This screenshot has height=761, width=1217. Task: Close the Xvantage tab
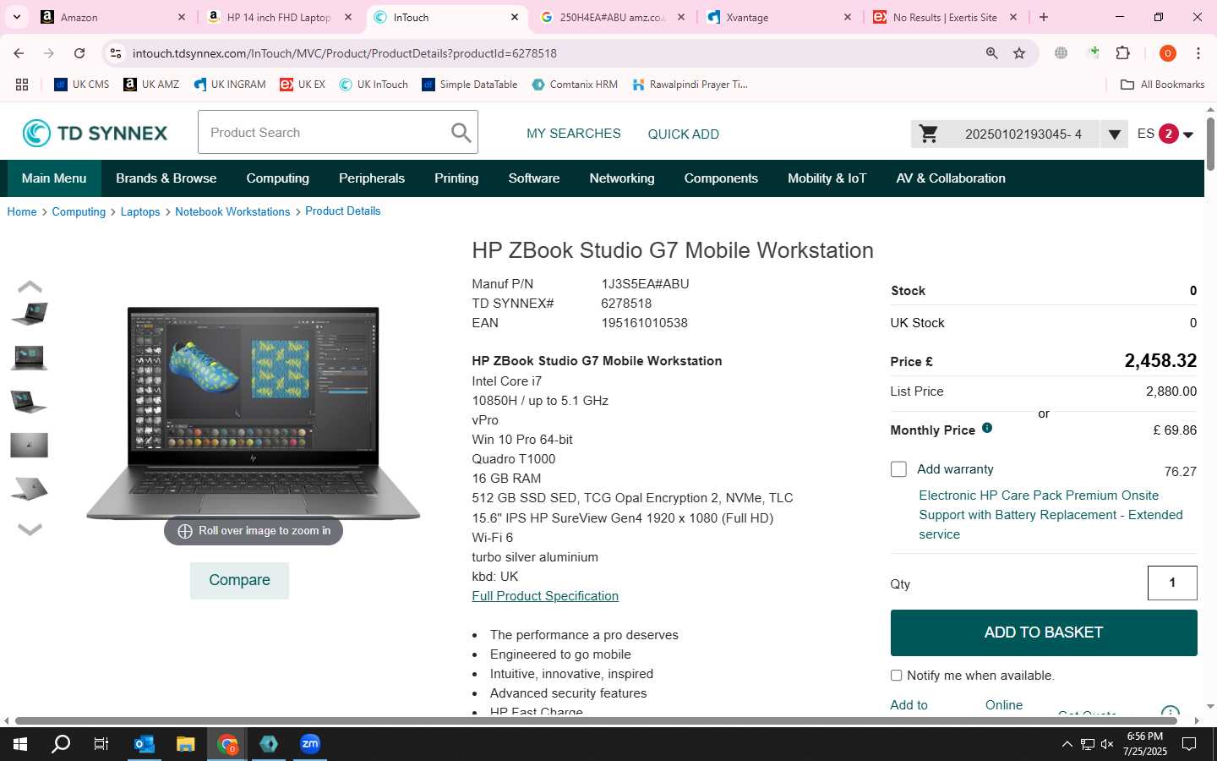point(848,17)
